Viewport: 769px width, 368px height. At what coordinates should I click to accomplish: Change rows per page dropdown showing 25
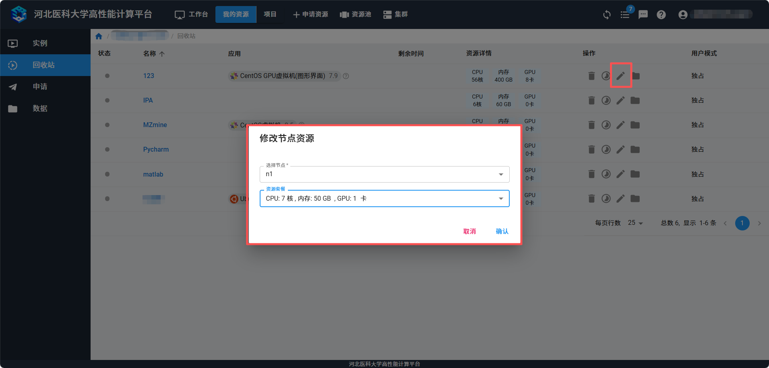click(635, 223)
